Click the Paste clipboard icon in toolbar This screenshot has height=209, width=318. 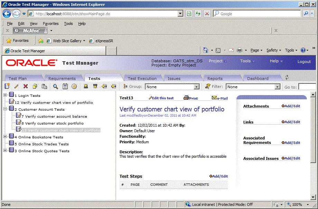click(44, 86)
